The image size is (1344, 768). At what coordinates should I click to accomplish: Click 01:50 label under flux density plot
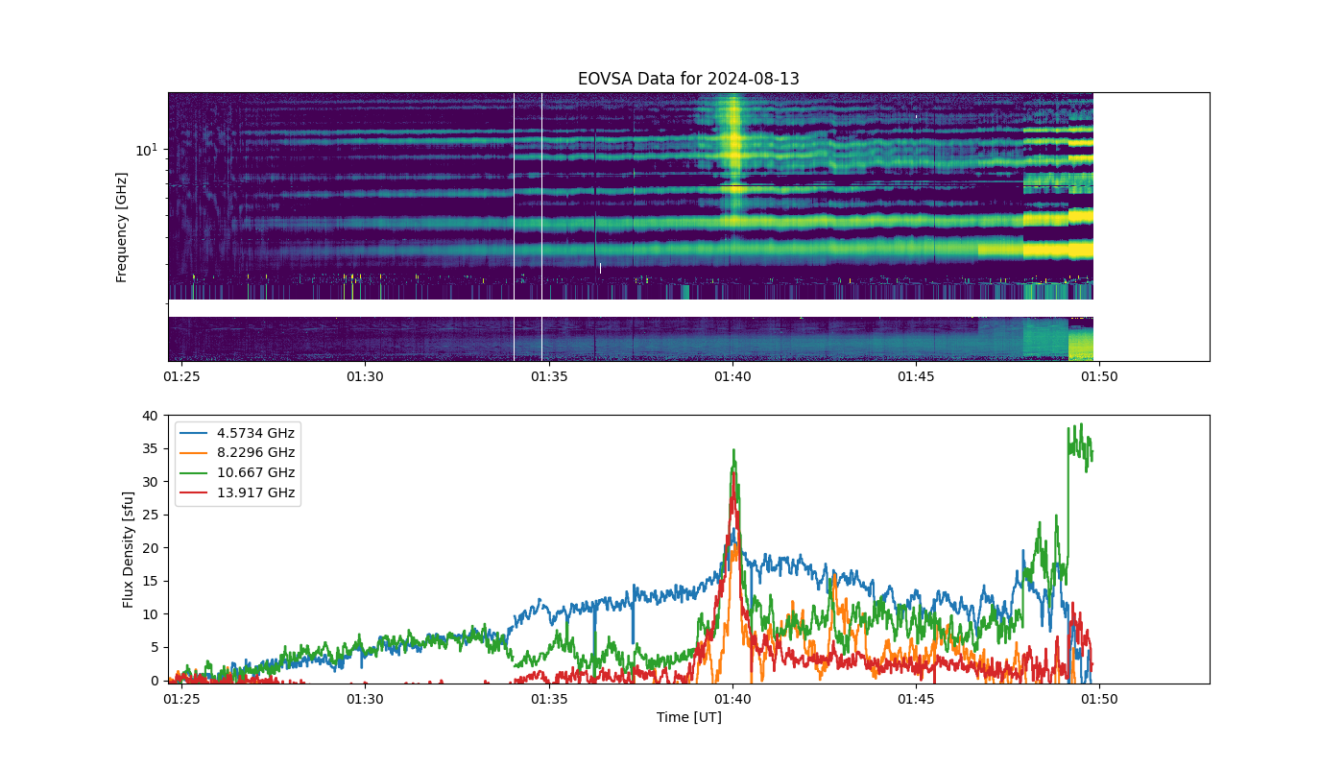1099,700
